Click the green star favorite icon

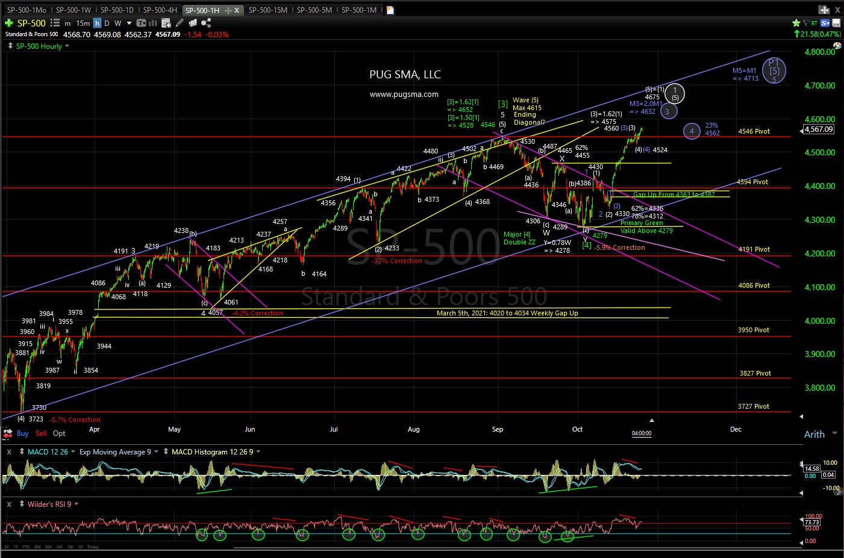[x=796, y=23]
